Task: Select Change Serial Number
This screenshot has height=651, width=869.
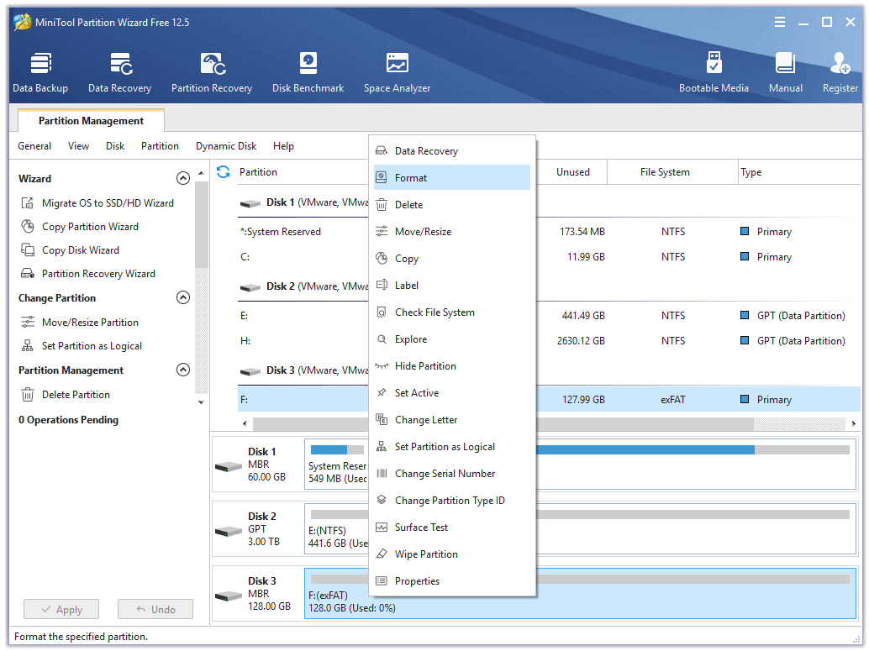Action: tap(452, 474)
